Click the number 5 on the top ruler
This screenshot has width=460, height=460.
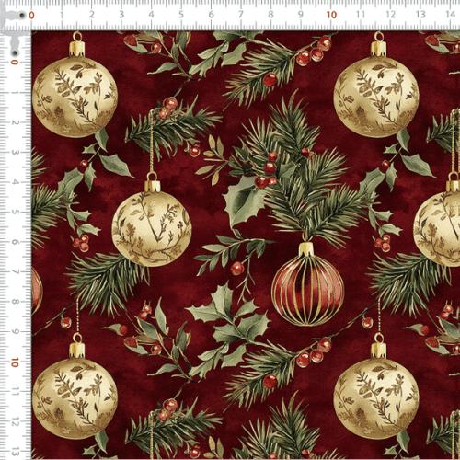tap(181, 15)
